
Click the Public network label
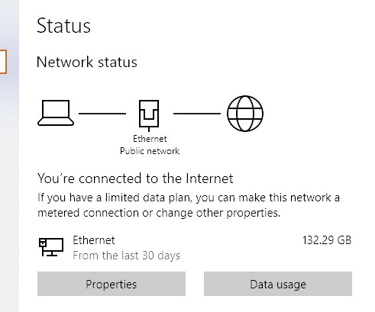click(150, 151)
